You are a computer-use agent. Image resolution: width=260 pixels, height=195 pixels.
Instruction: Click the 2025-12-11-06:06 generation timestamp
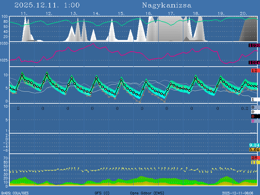[240, 193]
